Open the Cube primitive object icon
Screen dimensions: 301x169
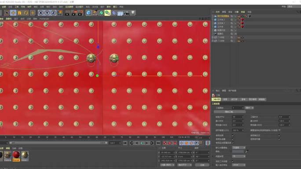pyautogui.click(x=88, y=13)
